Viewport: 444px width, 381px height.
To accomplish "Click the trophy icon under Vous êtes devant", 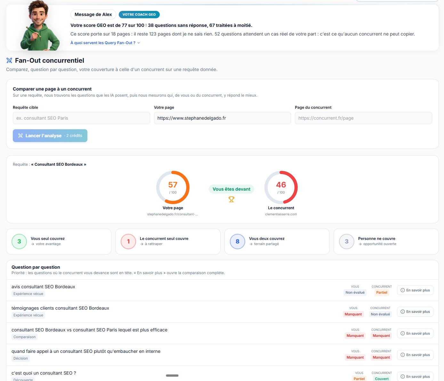I will click(x=231, y=199).
